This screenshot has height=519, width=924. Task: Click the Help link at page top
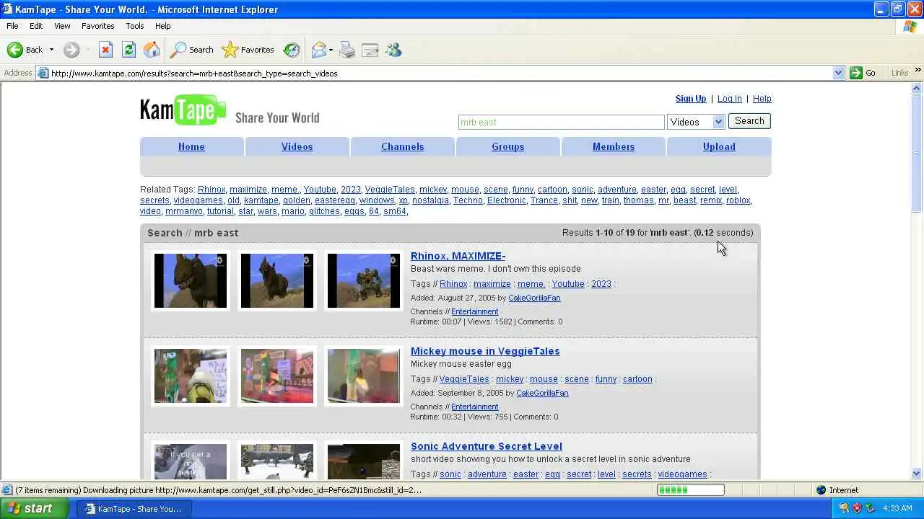click(762, 99)
